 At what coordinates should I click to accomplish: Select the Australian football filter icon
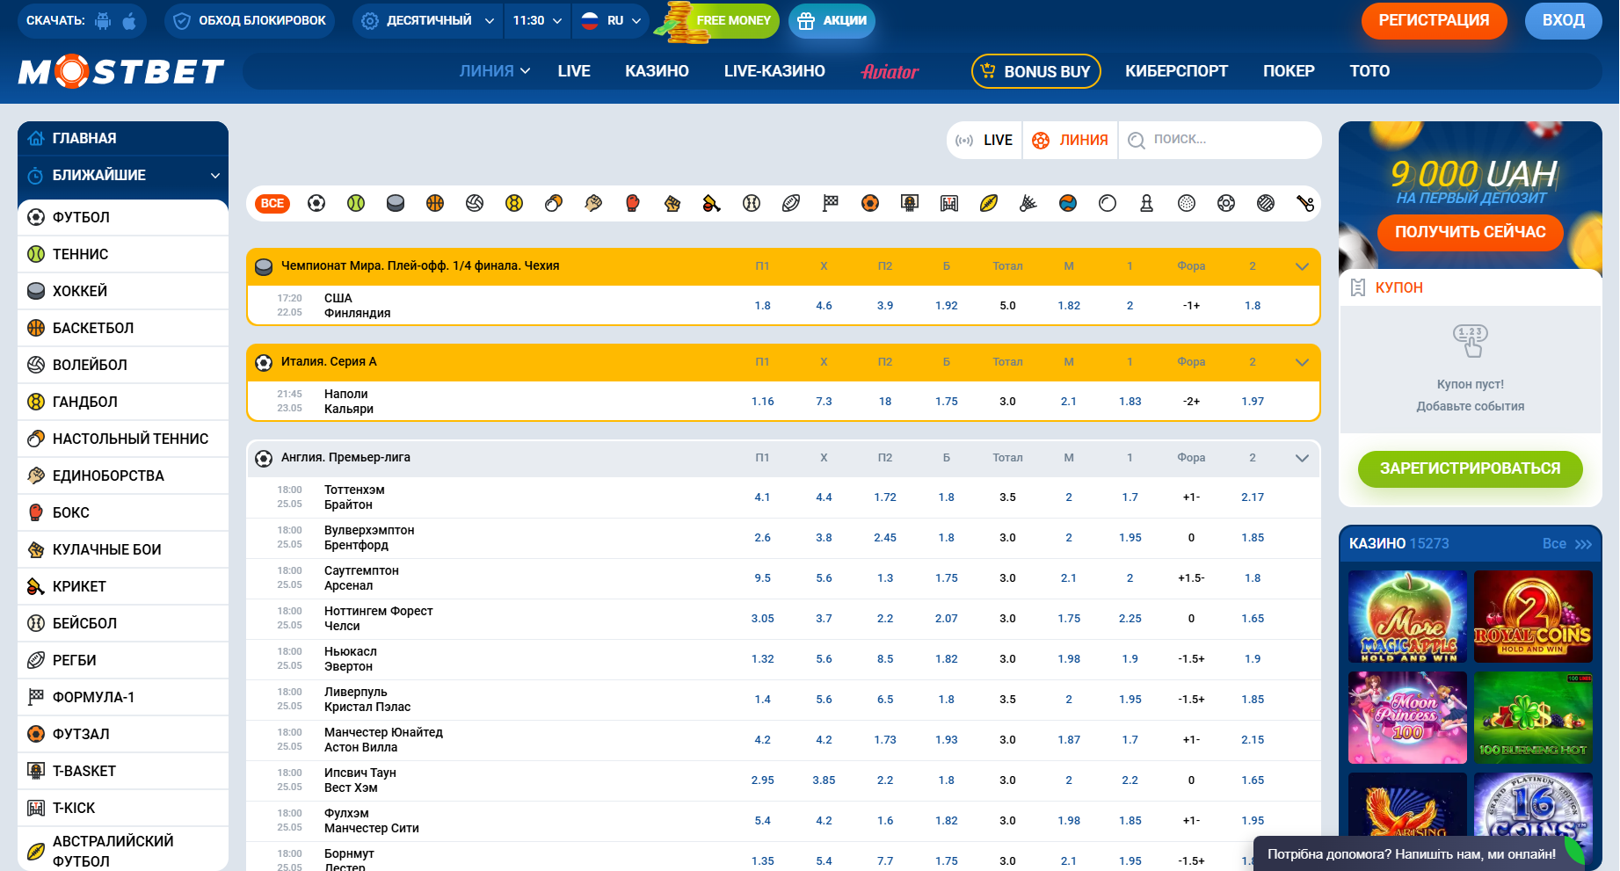(x=989, y=203)
